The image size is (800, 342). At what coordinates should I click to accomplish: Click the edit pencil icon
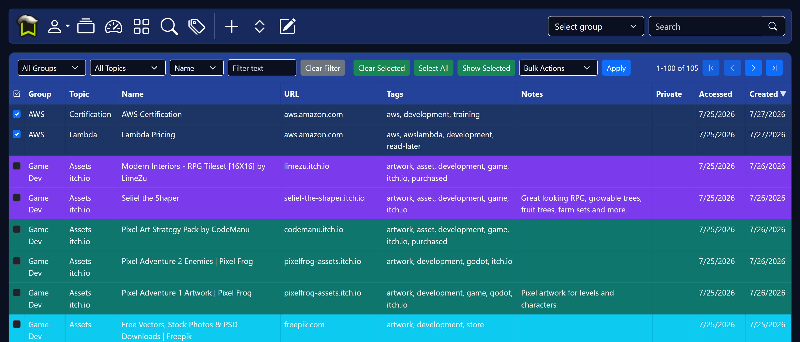pyautogui.click(x=288, y=26)
